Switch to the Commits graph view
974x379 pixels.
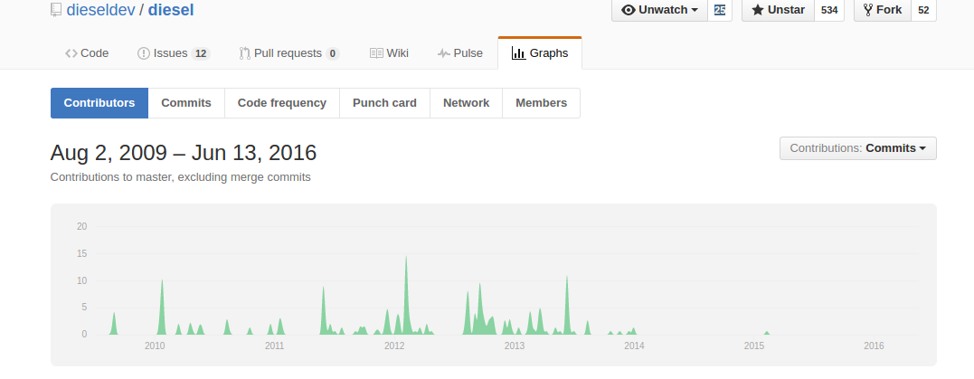pyautogui.click(x=186, y=103)
